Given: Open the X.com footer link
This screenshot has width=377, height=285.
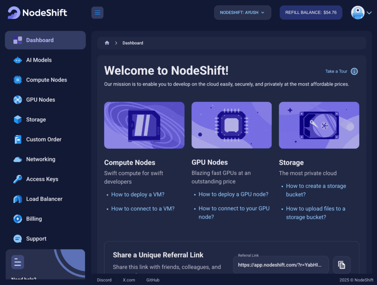Looking at the screenshot, I should (x=129, y=280).
